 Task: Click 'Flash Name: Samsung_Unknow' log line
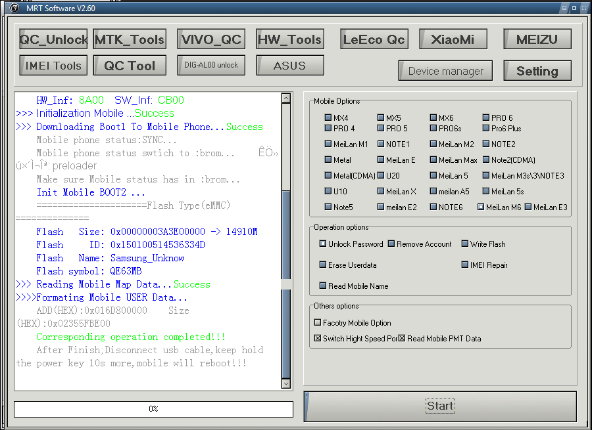[x=111, y=258]
